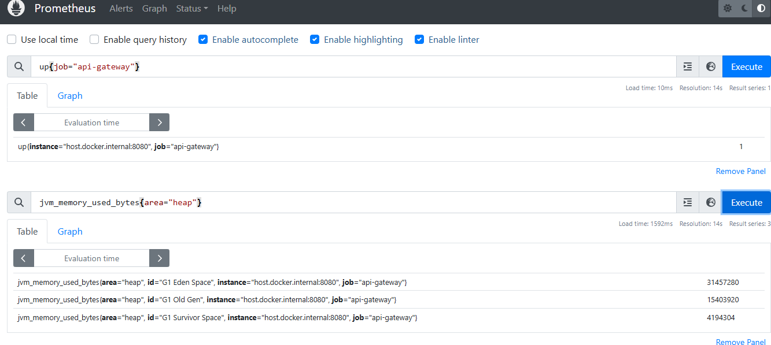Screen dimensions: 771x345
Task: Step evaluation time forward in second panel
Action: click(159, 258)
